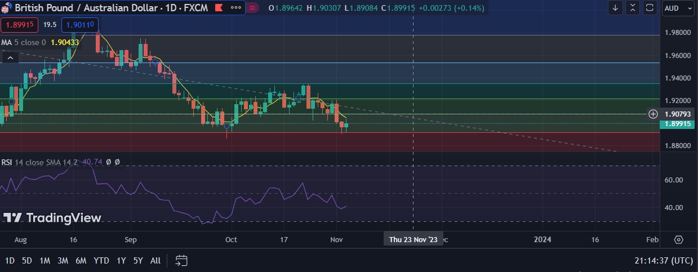Click the sell price 1.89915 button
Image resolution: width=698 pixels, height=272 pixels.
(20, 25)
